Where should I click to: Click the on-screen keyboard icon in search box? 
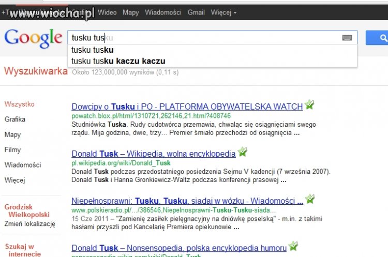347,38
